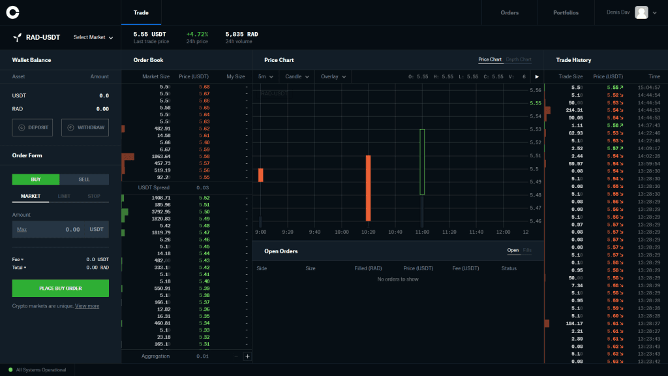This screenshot has width=668, height=376.
Task: Open the View more link
Action: 87,306
